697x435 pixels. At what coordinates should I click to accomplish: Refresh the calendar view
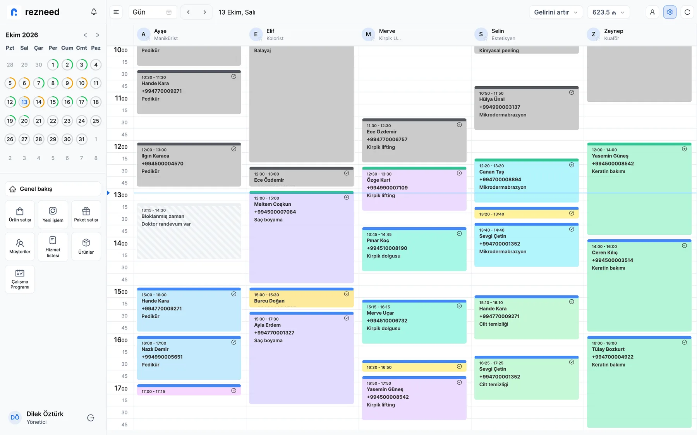687,12
